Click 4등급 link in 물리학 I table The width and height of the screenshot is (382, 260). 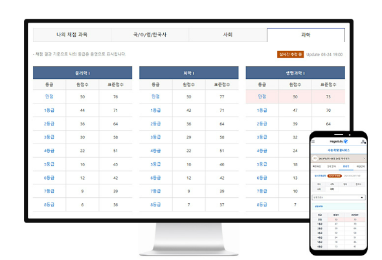pos(49,151)
